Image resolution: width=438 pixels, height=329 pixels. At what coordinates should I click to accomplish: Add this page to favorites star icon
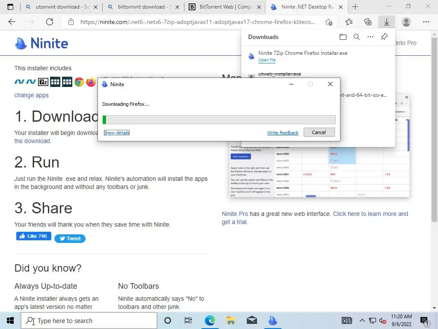pos(329,22)
